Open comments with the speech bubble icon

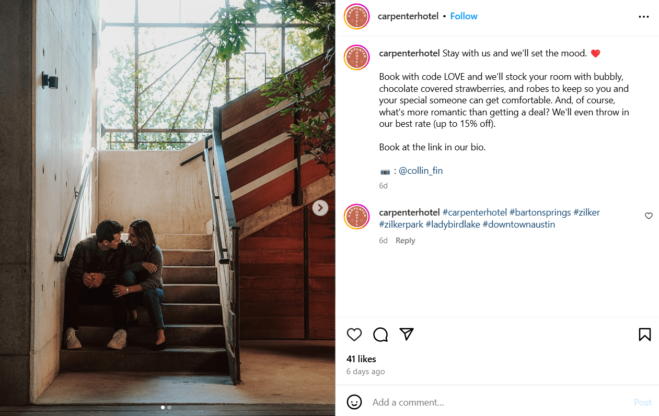(380, 335)
